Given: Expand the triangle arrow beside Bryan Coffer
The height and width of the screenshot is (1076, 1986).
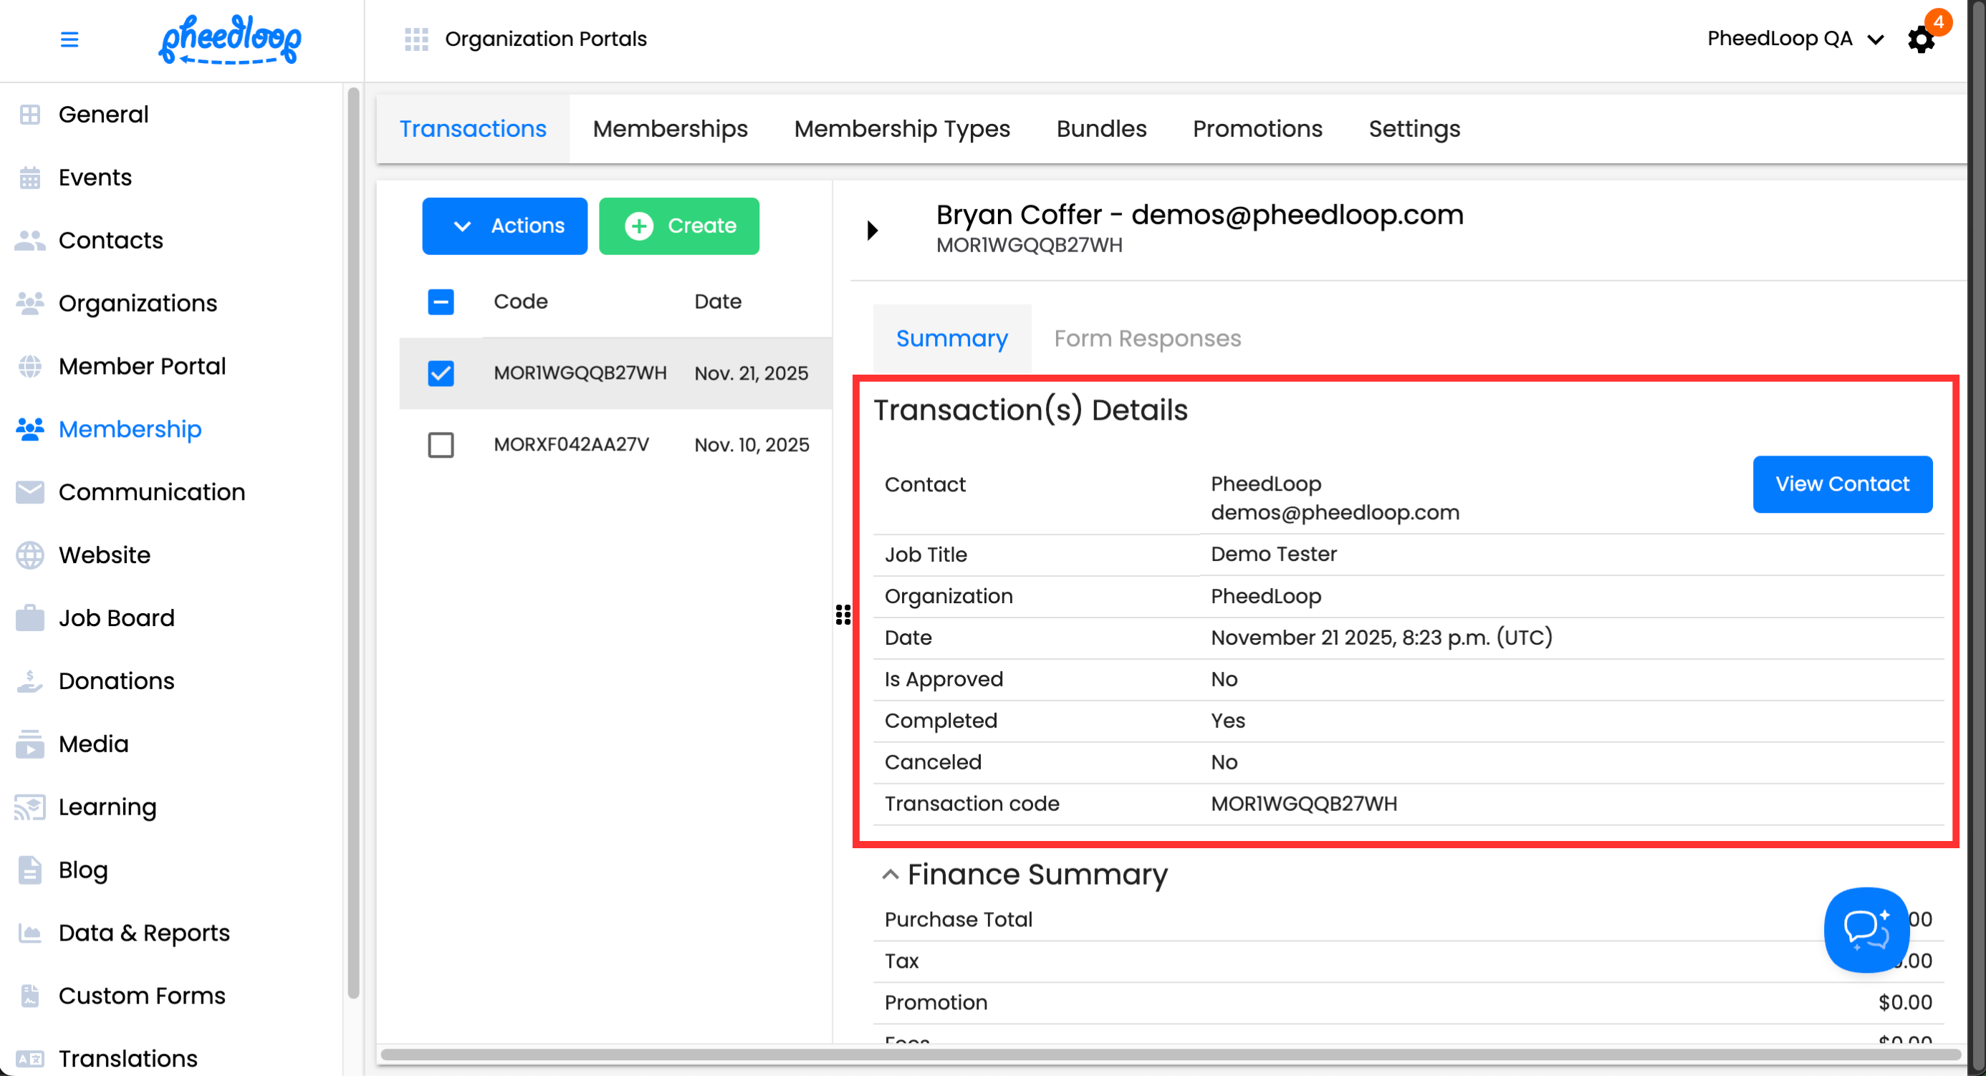Looking at the screenshot, I should click(872, 230).
